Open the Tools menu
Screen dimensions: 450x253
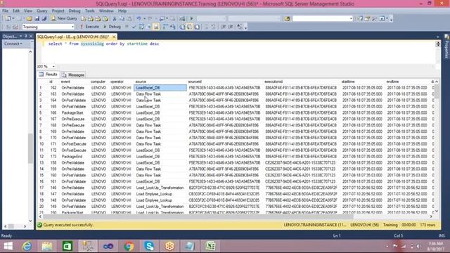pos(90,11)
